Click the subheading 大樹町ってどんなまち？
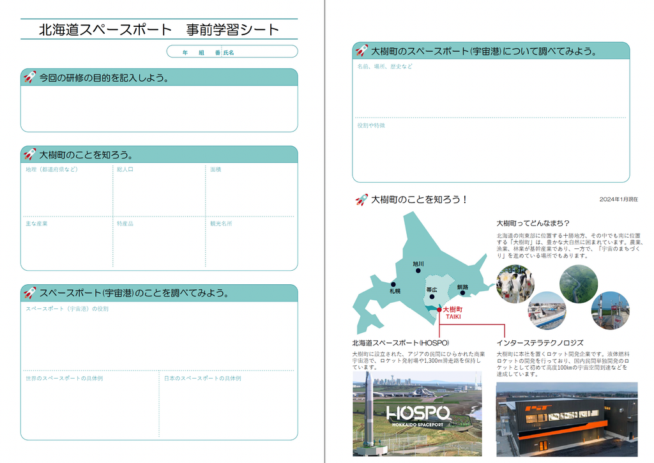 pyautogui.click(x=533, y=223)
